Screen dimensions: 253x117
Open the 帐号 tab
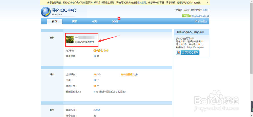click(95, 21)
